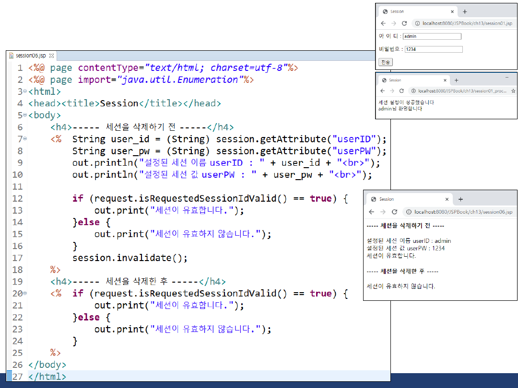View site info icon for session06.jsp URL

pyautogui.click(x=409, y=212)
